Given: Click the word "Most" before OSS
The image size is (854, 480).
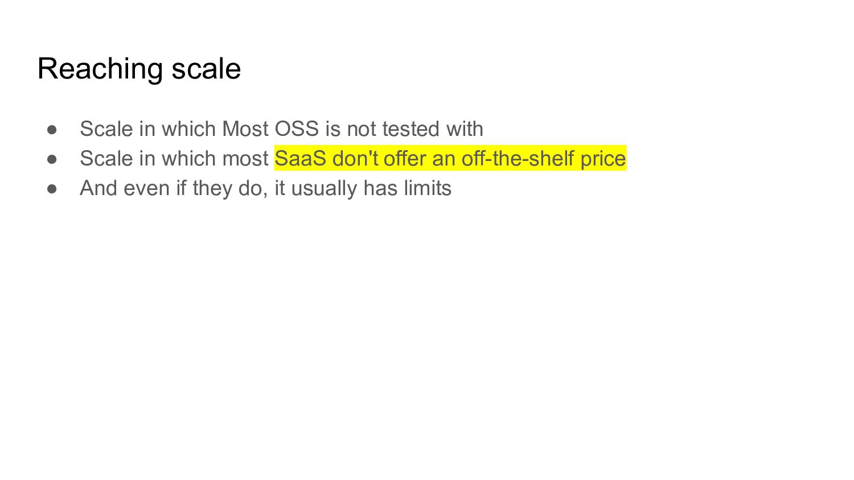Looking at the screenshot, I should point(245,129).
